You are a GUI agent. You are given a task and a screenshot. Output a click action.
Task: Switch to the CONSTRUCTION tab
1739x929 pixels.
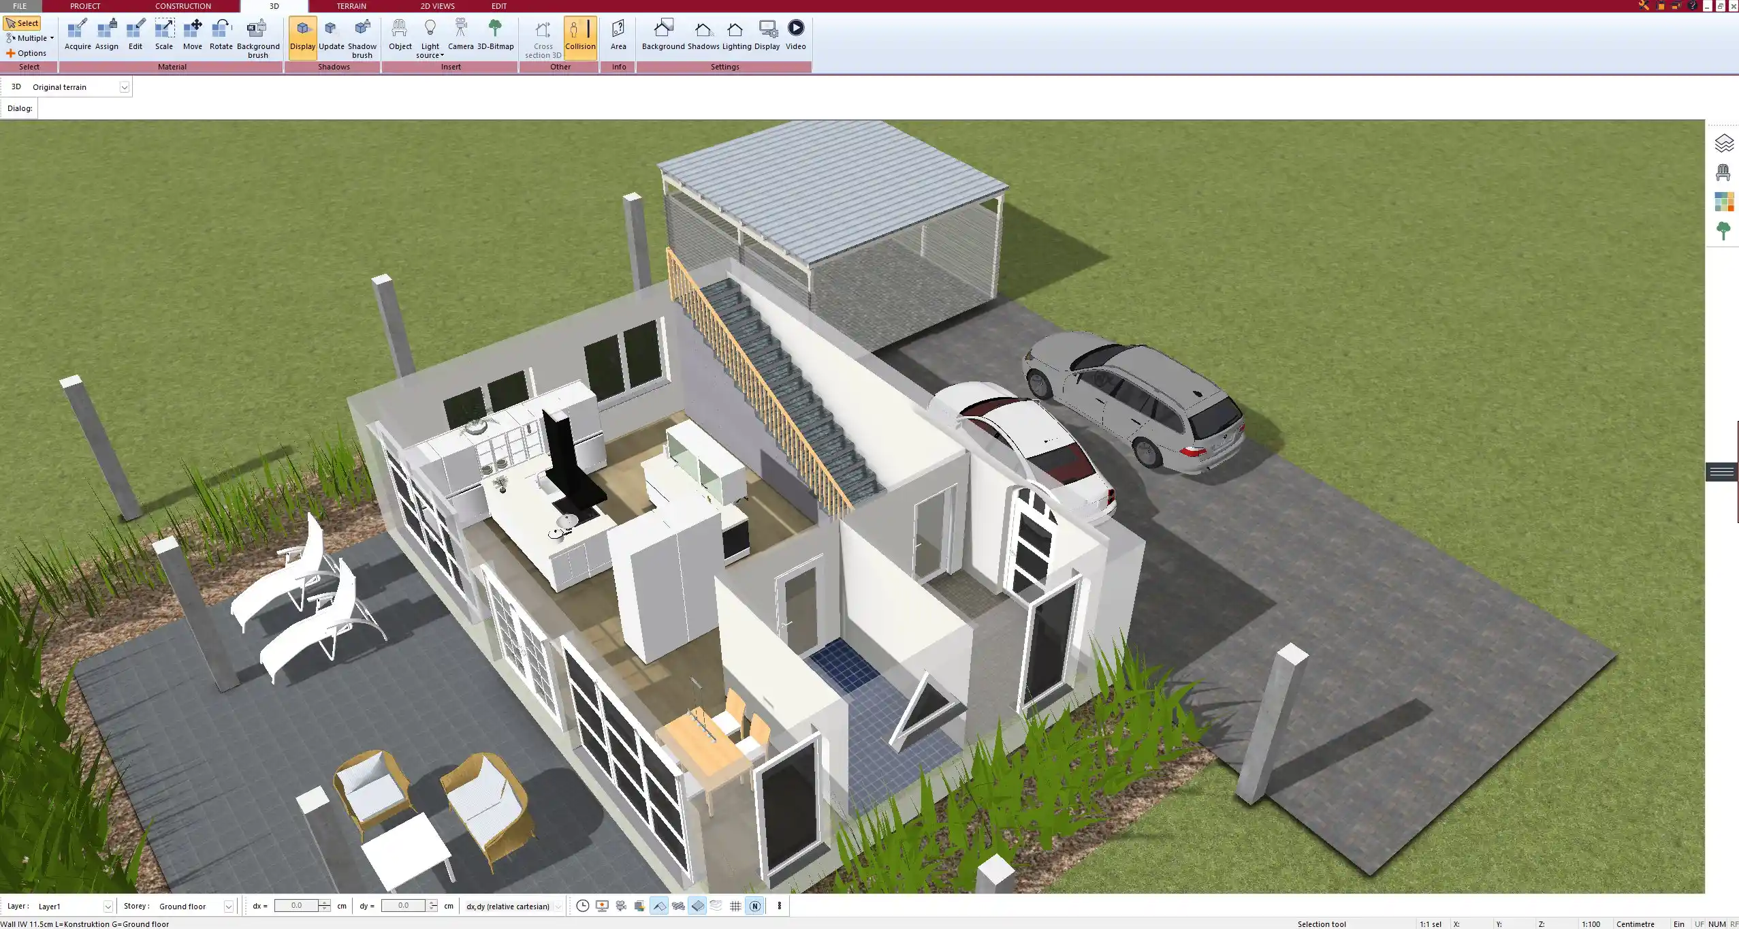coord(183,6)
